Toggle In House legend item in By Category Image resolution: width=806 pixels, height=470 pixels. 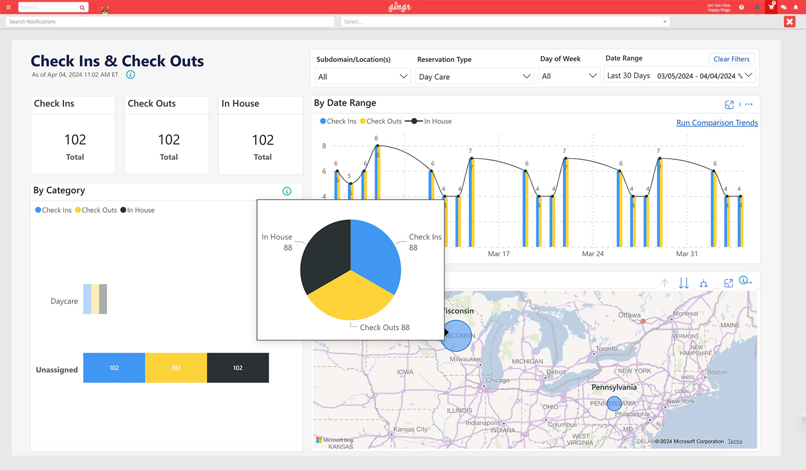pos(138,210)
